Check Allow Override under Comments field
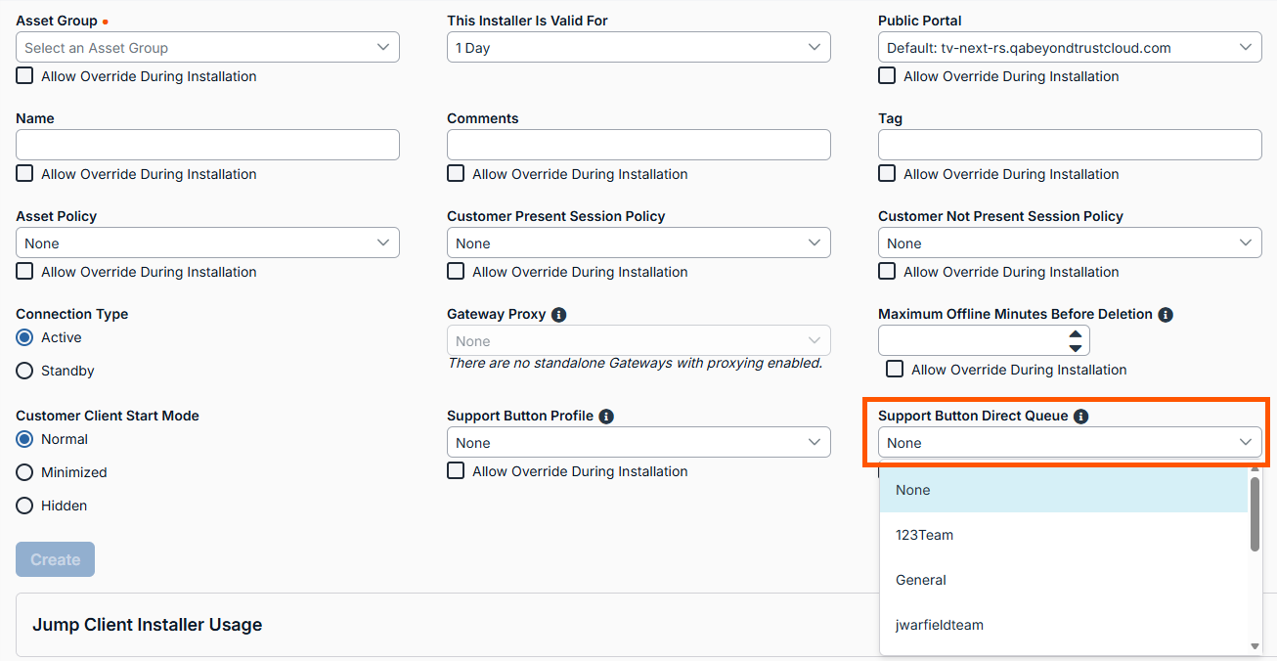The width and height of the screenshot is (1277, 661). [x=456, y=174]
